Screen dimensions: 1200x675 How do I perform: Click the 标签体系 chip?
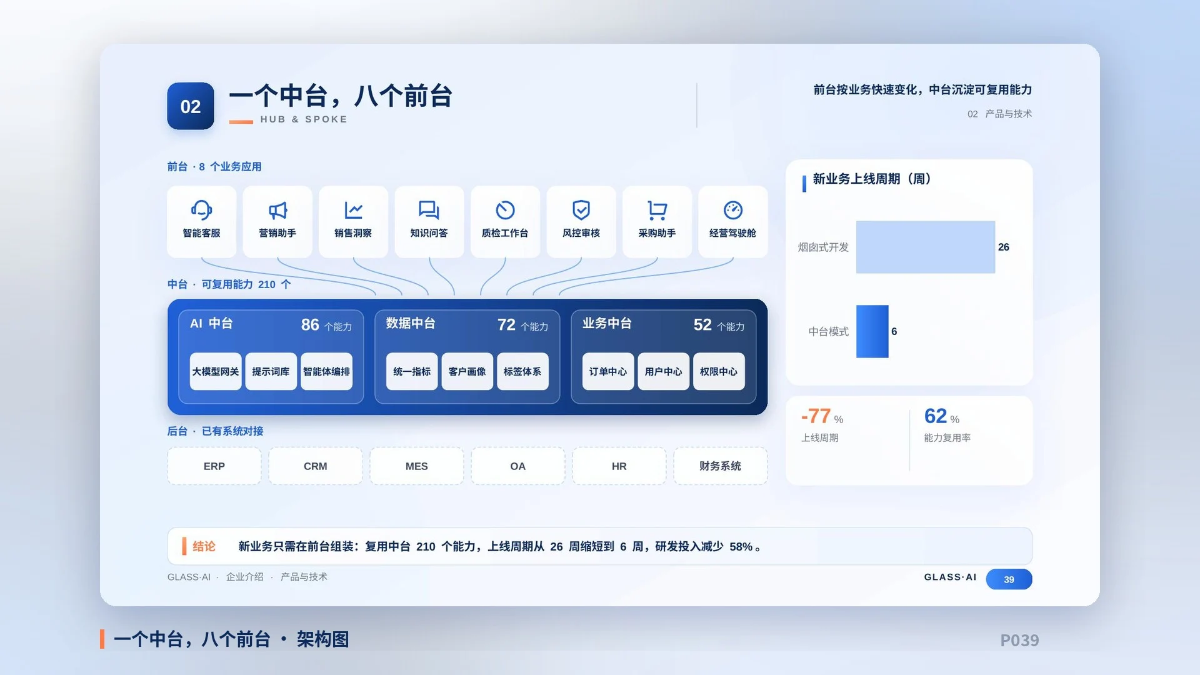tap(522, 371)
